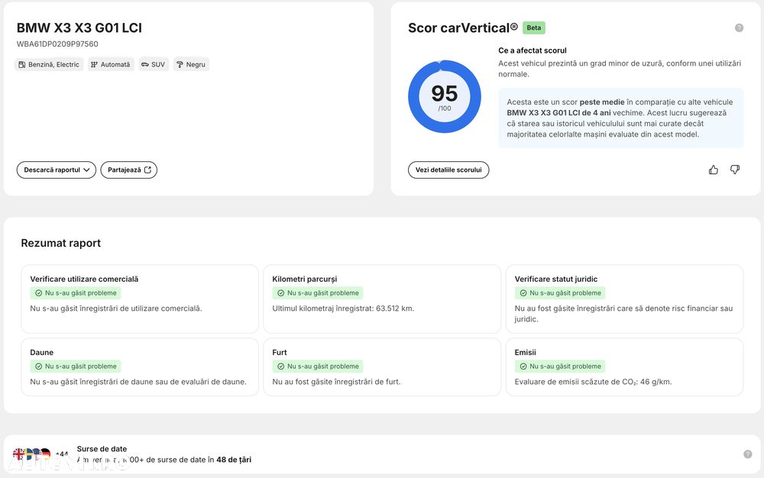Click the thumbs down feedback icon
The width and height of the screenshot is (764, 478).
(x=735, y=170)
